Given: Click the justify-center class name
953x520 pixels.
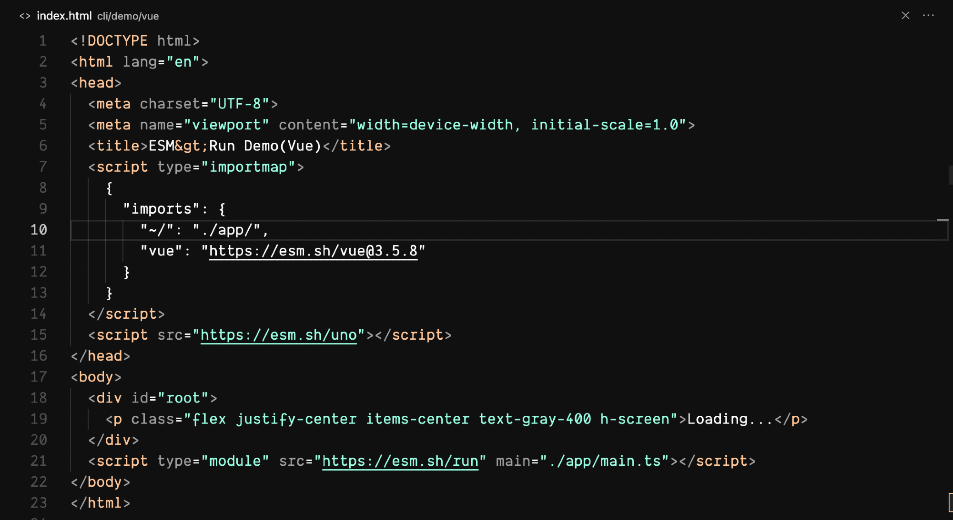Looking at the screenshot, I should click(x=296, y=419).
